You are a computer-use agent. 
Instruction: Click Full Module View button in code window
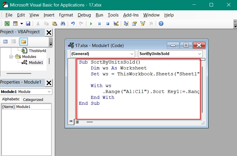(77, 122)
